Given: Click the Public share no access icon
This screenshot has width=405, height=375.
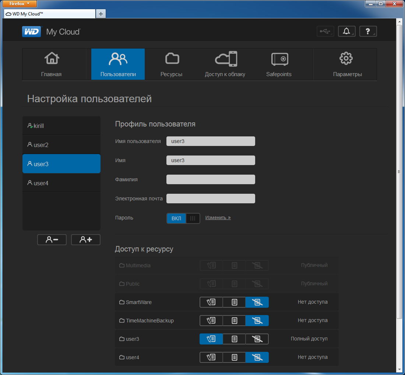Looking at the screenshot, I should tap(257, 284).
